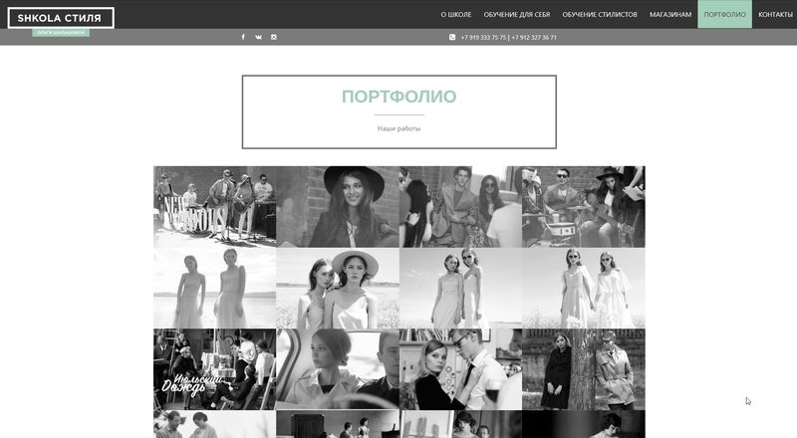This screenshot has width=797, height=438.
Task: Go to the МАГАЗИНАМ page
Action: [x=669, y=15]
